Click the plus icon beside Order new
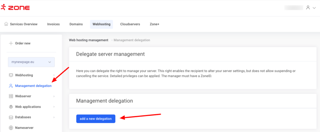 tap(11, 43)
